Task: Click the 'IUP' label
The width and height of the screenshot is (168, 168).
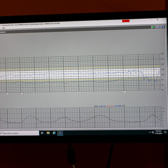Action: (x=124, y=106)
